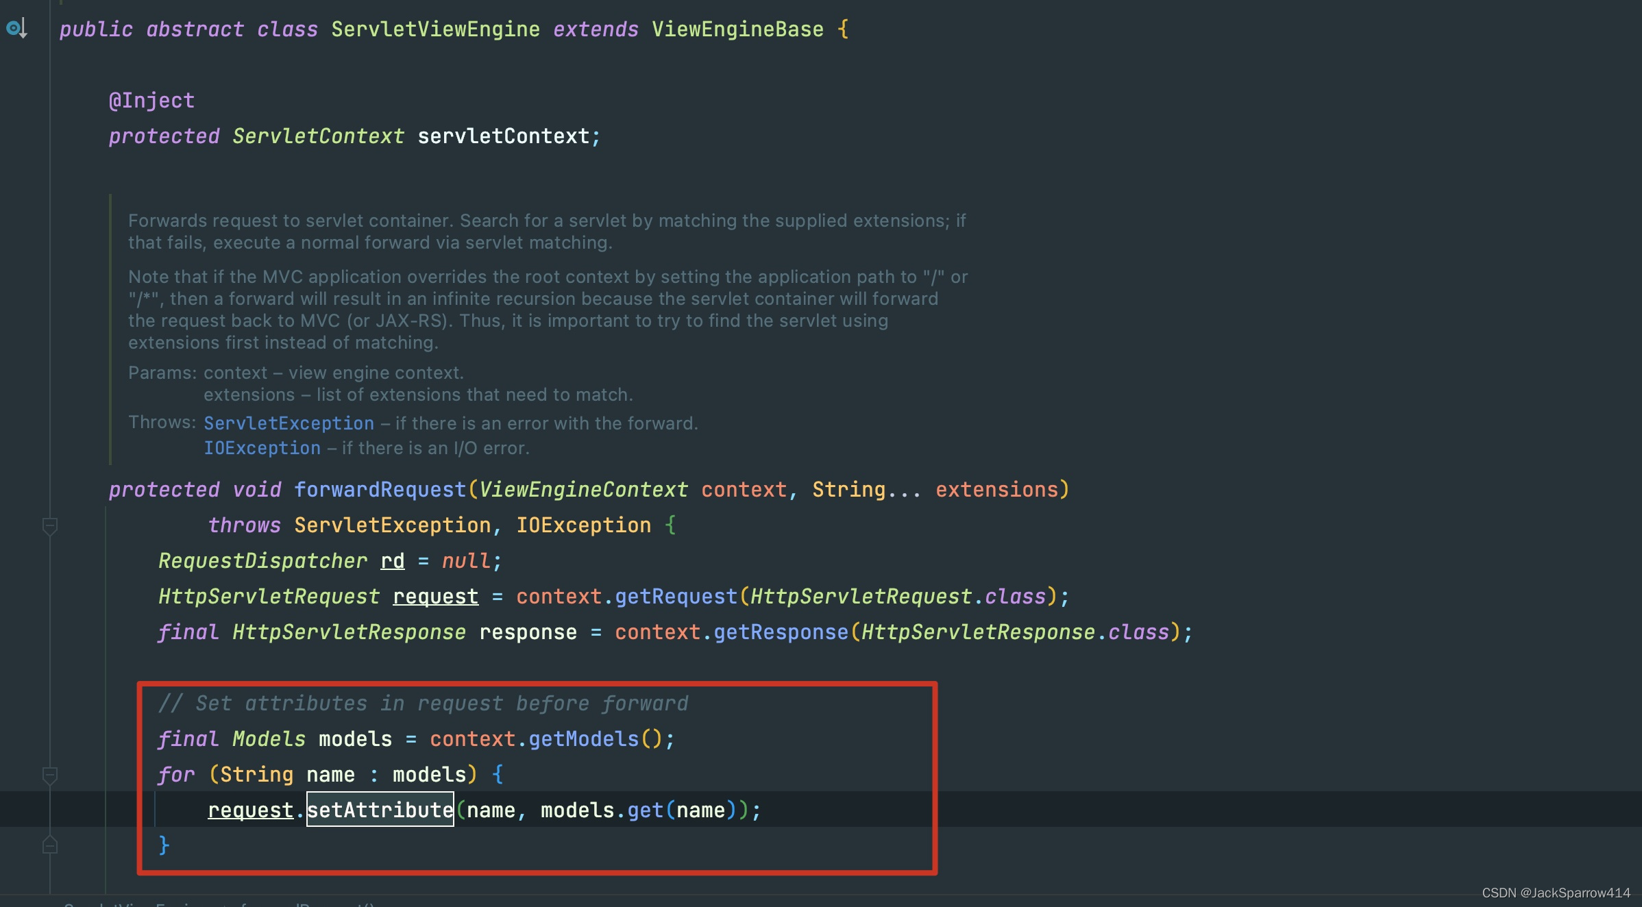Viewport: 1642px width, 907px height.
Task: Click the doc paragraph starting 'Forwards request to servlet container'
Action: tap(547, 232)
